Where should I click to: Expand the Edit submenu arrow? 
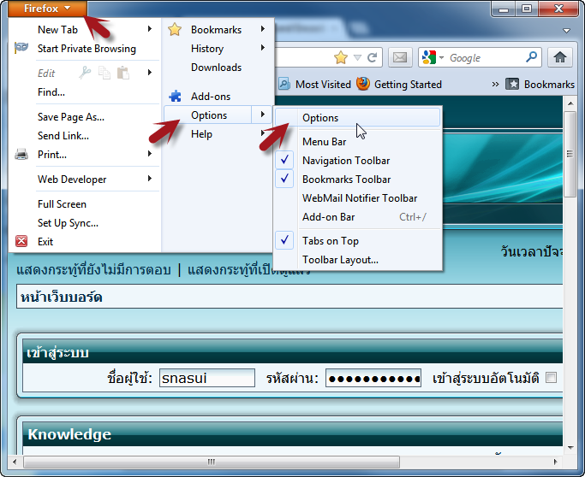(150, 73)
